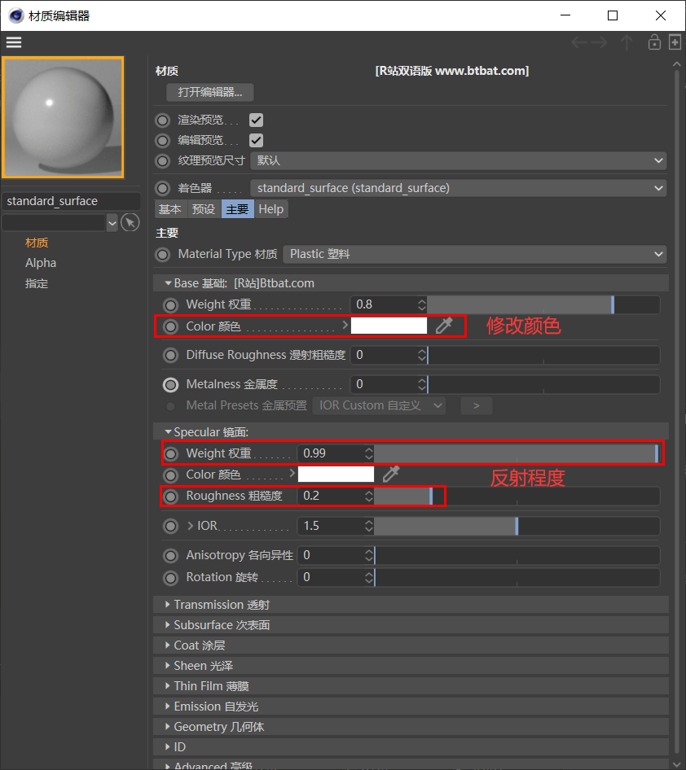Click the back navigation arrow
Screen dimensions: 686x770
click(x=579, y=42)
